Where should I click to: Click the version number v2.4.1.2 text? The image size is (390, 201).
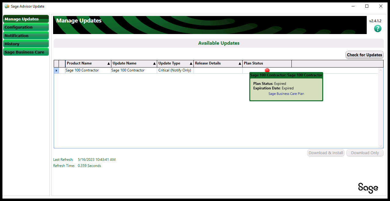click(375, 21)
